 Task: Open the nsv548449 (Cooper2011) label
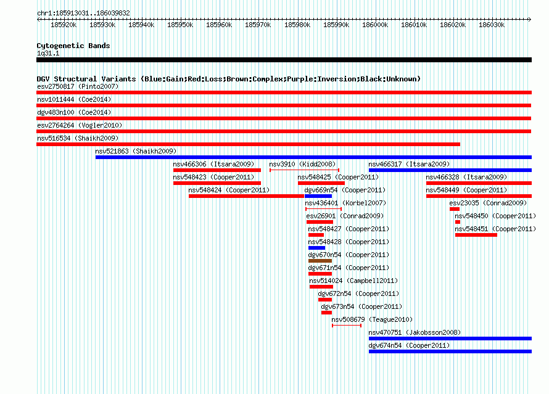tap(466, 190)
